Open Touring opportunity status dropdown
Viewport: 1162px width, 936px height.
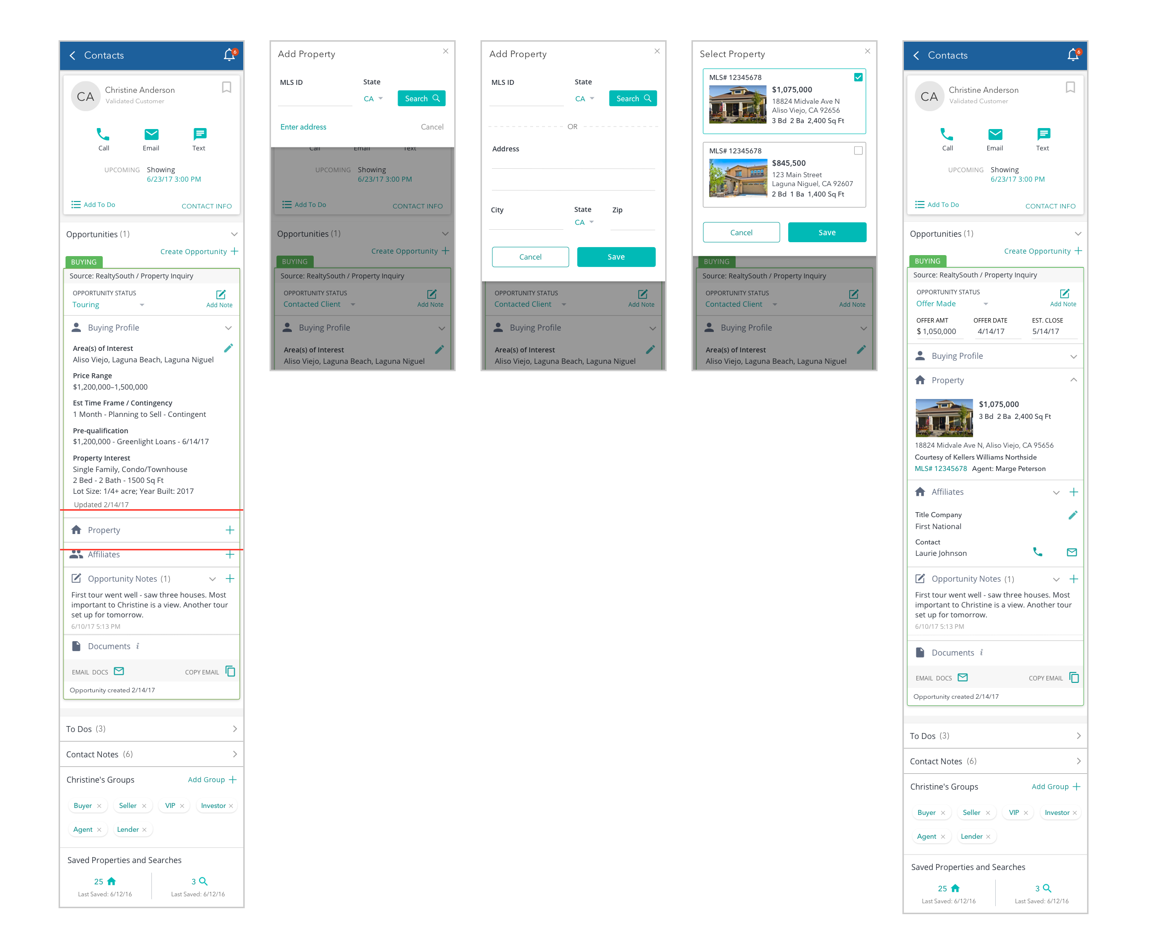(x=108, y=305)
